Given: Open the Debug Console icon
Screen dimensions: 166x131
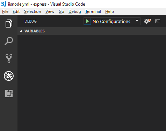Looking at the screenshot, I should click(158, 21).
